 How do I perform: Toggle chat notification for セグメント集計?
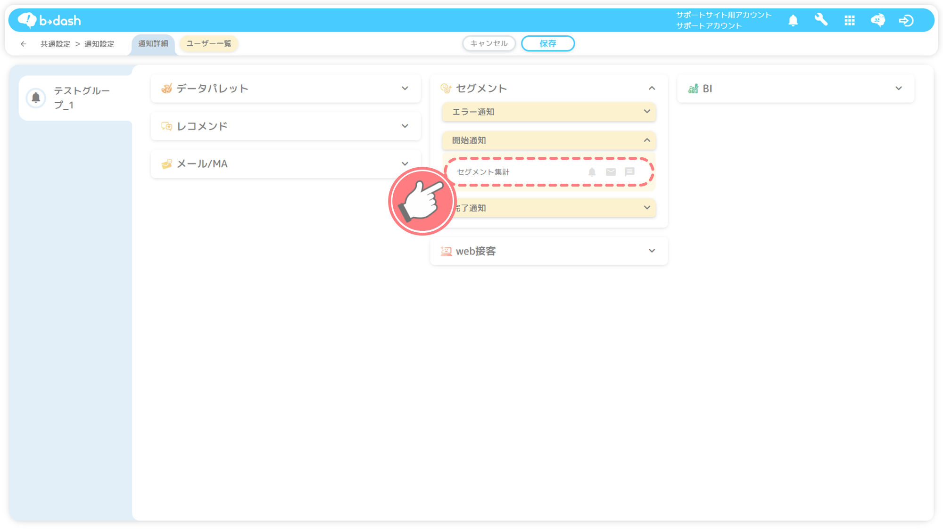point(629,172)
